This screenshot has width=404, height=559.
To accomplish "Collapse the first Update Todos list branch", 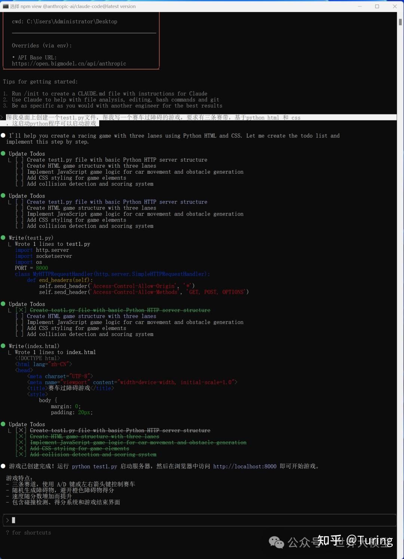I will click(x=10, y=160).
